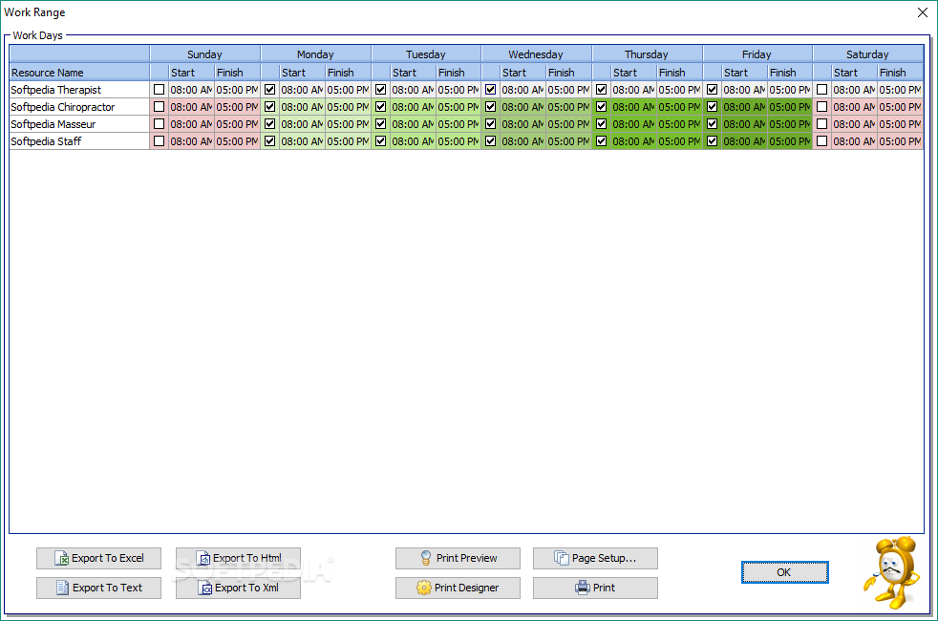The width and height of the screenshot is (938, 621).
Task: Uncheck Tuesday for Softpedia Chiropractor
Action: point(380,107)
